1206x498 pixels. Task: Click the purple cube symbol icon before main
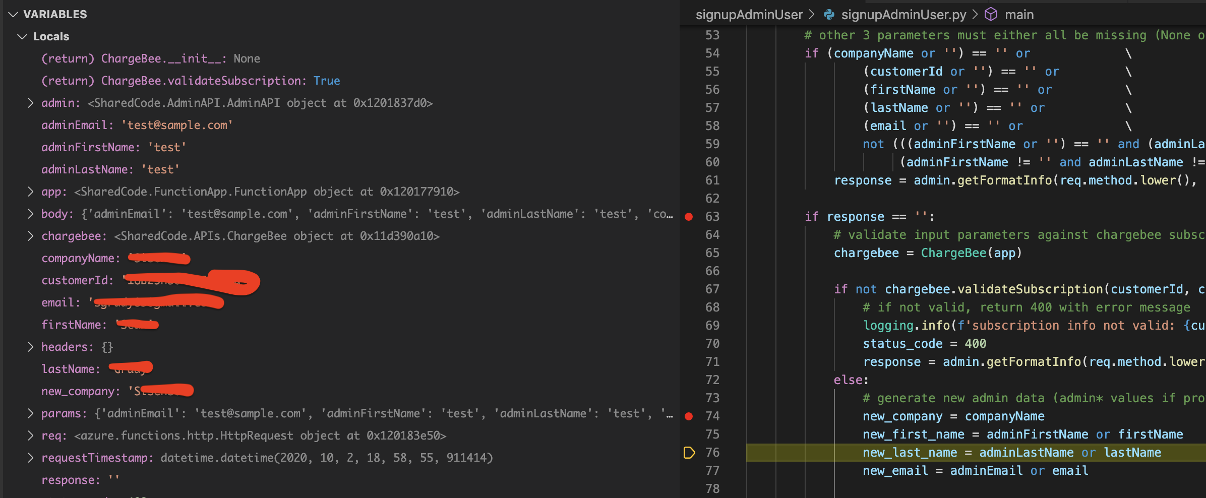pyautogui.click(x=991, y=15)
